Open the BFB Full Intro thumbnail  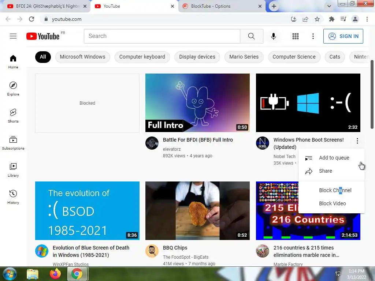point(197,103)
